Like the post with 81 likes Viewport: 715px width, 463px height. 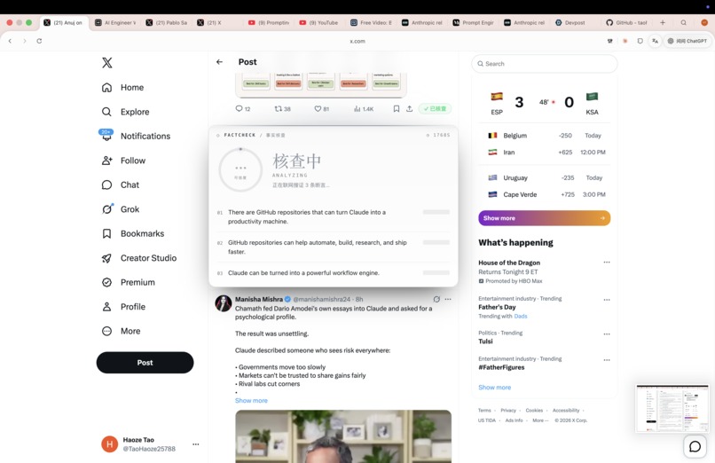click(321, 109)
